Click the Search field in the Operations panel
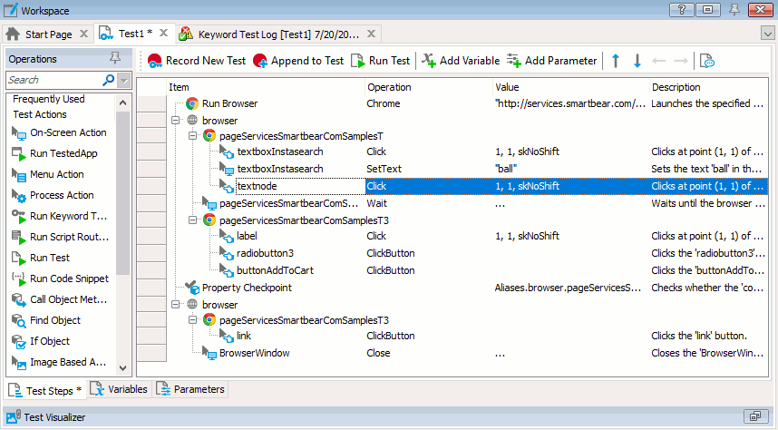The height and width of the screenshot is (430, 778). point(53,81)
